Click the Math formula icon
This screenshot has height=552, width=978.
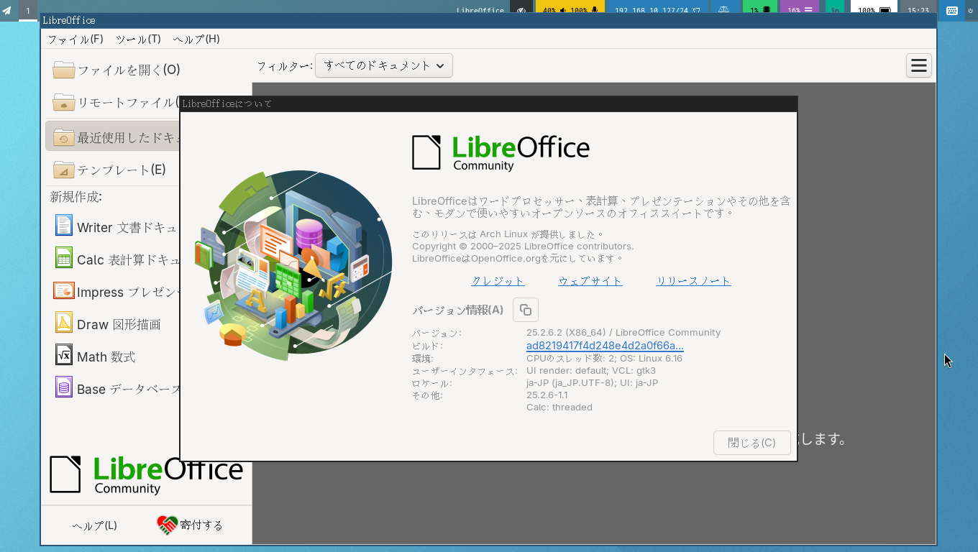pos(64,355)
